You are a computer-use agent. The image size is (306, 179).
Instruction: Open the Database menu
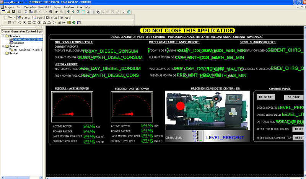69,7
